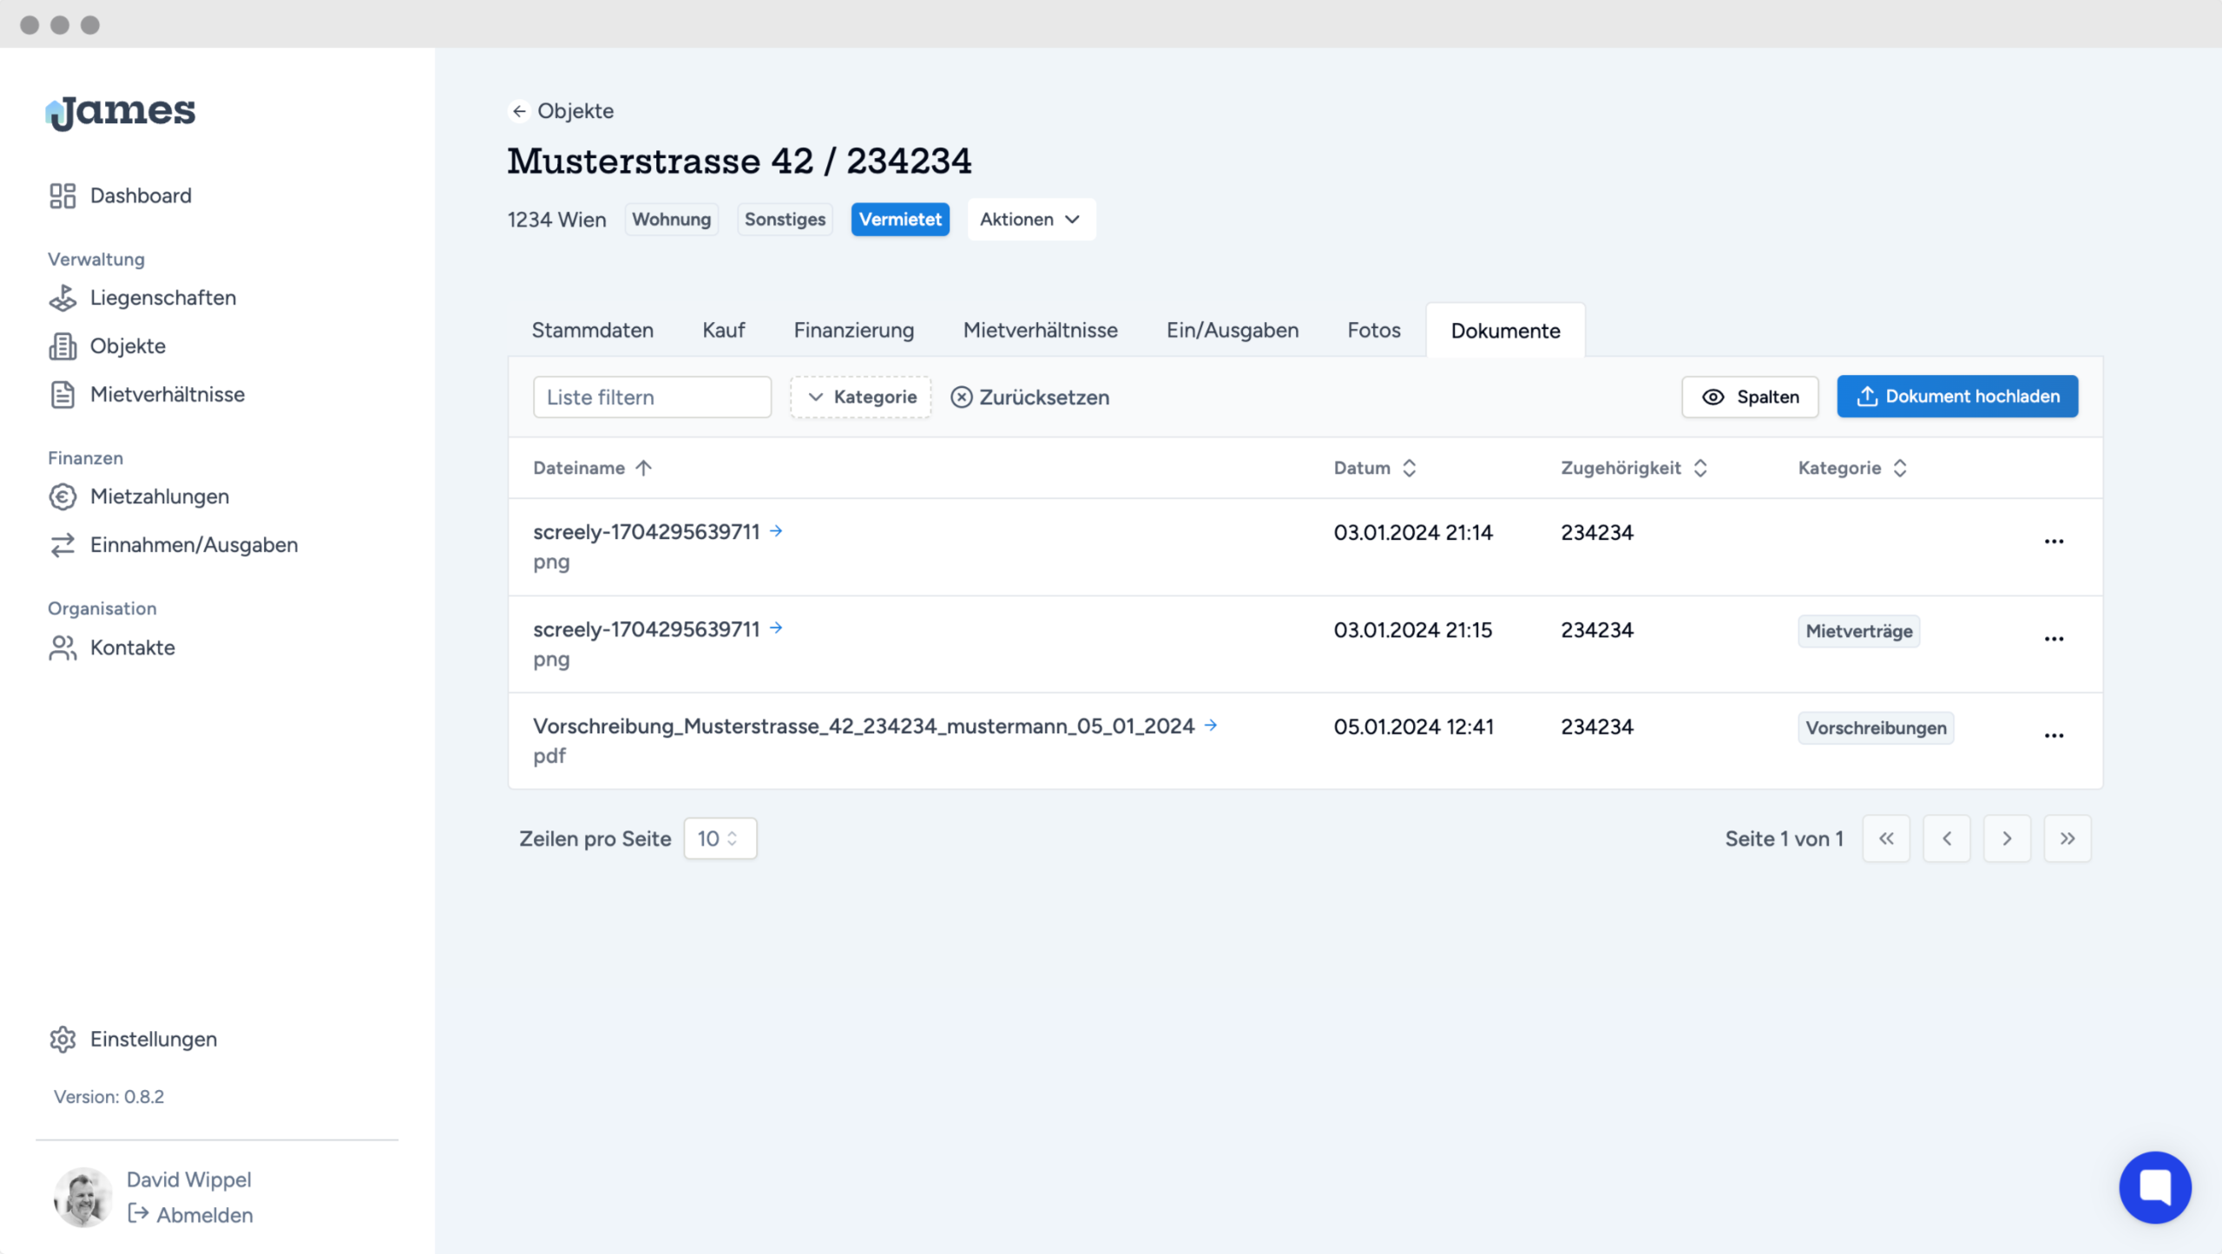This screenshot has width=2222, height=1254.
Task: Click Zurücksetzen to reset filters
Action: pos(1030,397)
